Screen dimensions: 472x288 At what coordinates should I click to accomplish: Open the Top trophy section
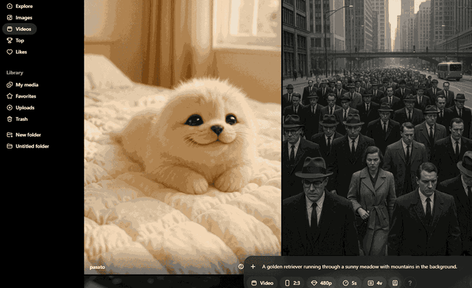(15, 41)
